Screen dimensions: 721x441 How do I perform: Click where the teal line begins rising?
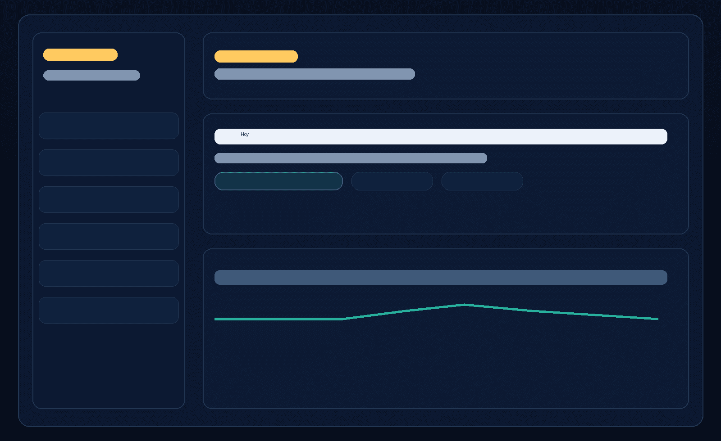(x=344, y=319)
